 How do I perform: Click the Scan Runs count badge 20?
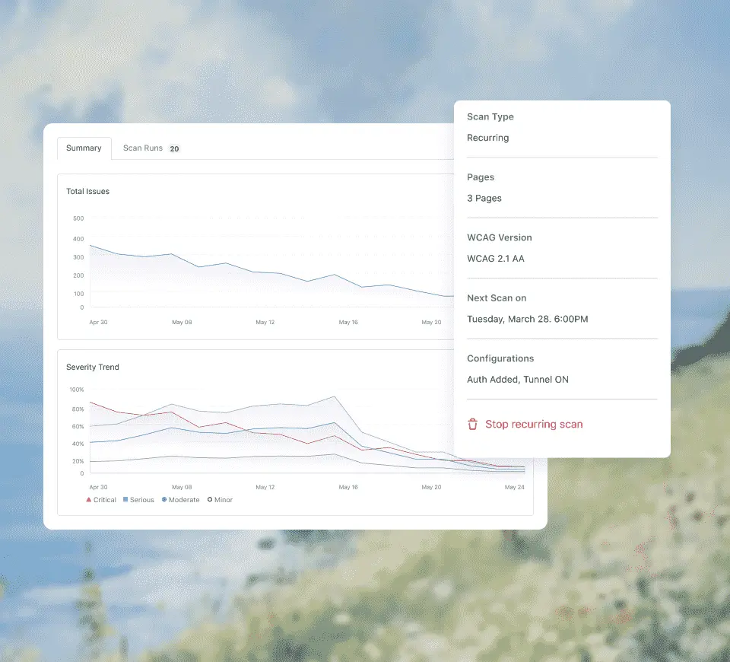point(175,148)
